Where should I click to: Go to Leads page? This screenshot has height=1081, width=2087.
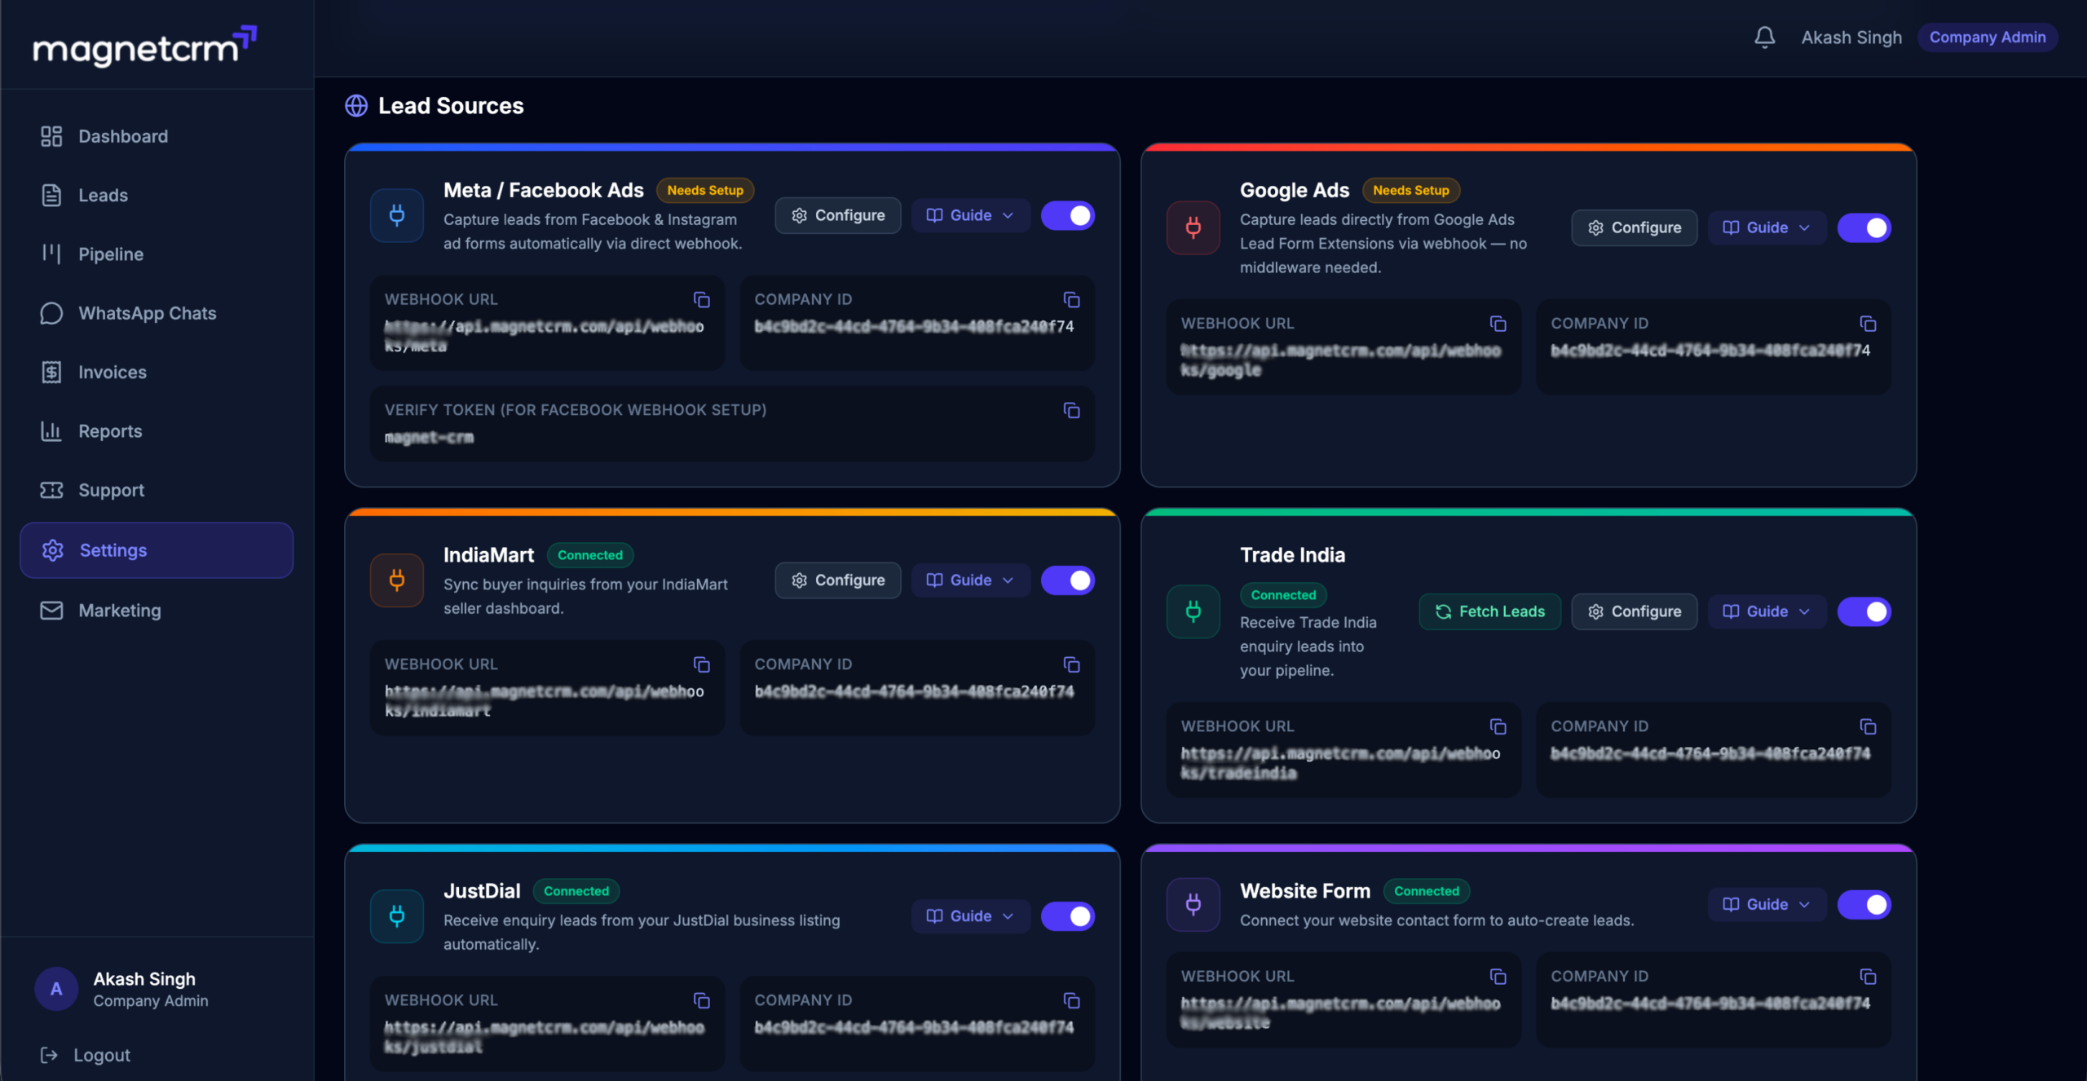tap(157, 196)
